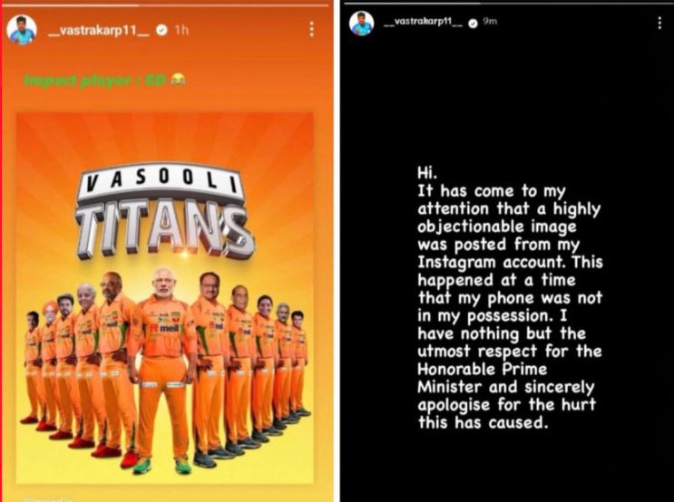Click the story progress bar atop the black story
674x502 pixels.
coord(507,4)
